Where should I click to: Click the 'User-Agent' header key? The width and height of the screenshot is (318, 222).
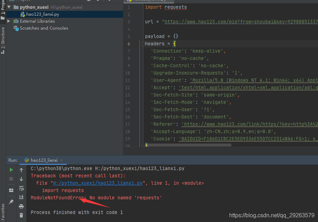pos(167,80)
